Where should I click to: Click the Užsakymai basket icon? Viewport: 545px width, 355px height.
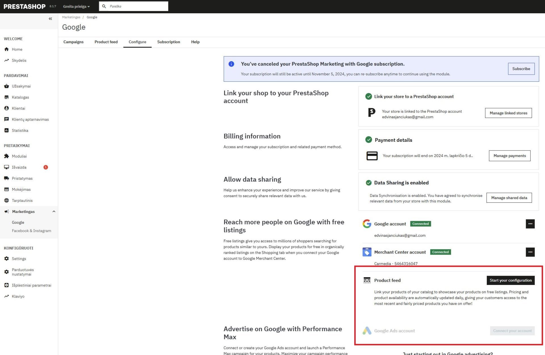pyautogui.click(x=7, y=86)
